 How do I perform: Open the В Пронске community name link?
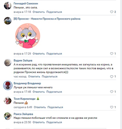[x=47, y=19]
